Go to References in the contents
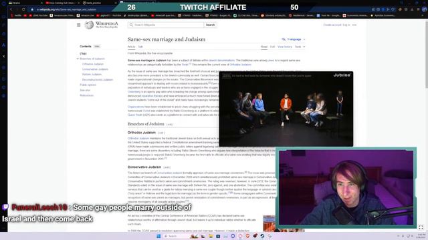 coord(86,95)
